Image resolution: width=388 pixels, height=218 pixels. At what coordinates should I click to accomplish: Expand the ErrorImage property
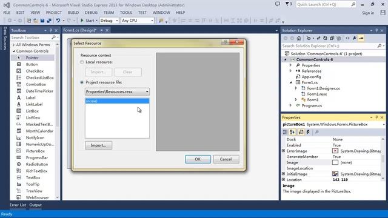click(x=284, y=151)
